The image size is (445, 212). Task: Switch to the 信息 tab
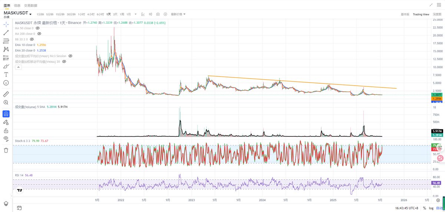pos(17,5)
